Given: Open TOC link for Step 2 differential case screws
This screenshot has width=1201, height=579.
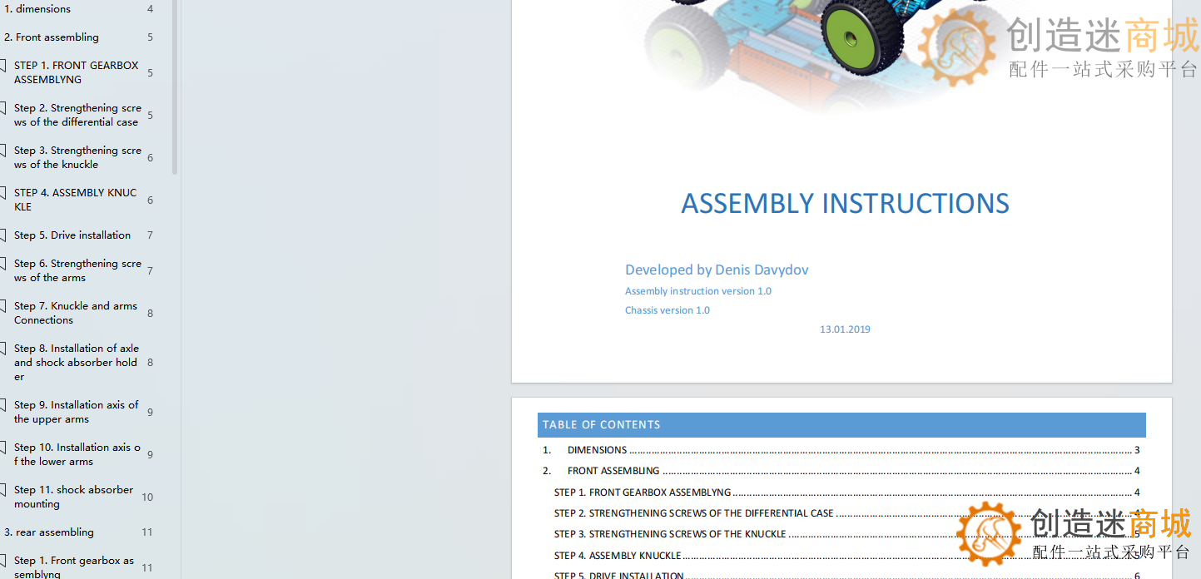Looking at the screenshot, I should tap(693, 513).
